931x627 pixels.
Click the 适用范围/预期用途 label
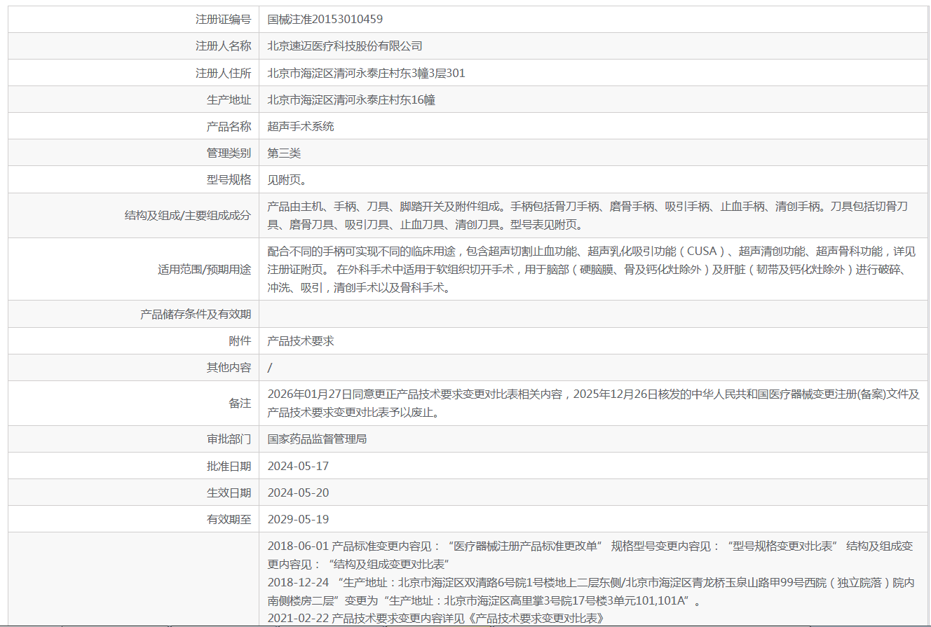(x=204, y=270)
